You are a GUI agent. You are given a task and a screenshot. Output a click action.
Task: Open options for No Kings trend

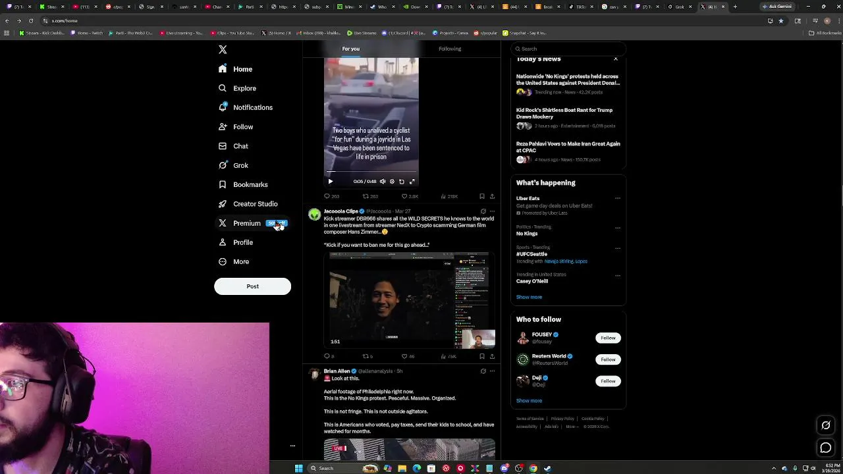point(617,228)
